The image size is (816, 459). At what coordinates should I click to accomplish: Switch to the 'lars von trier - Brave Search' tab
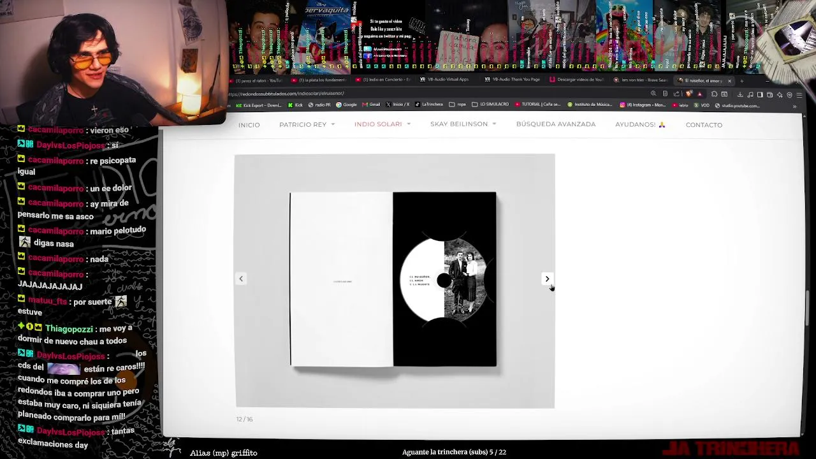tap(640, 80)
